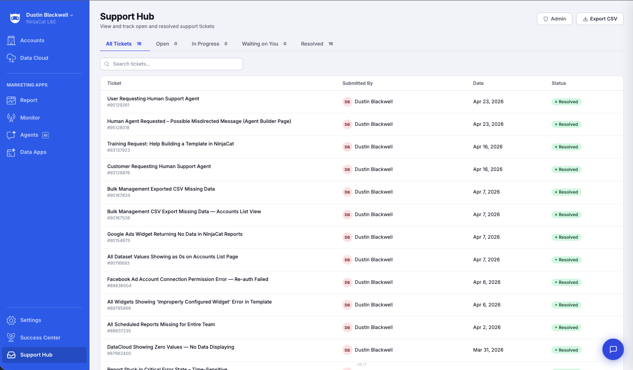Open the Agents sparkle chat icon

pos(11,135)
